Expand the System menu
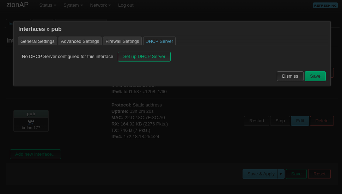The height and width of the screenshot is (194, 342). pyautogui.click(x=73, y=5)
